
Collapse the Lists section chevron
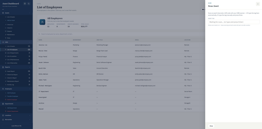[x=29, y=42]
